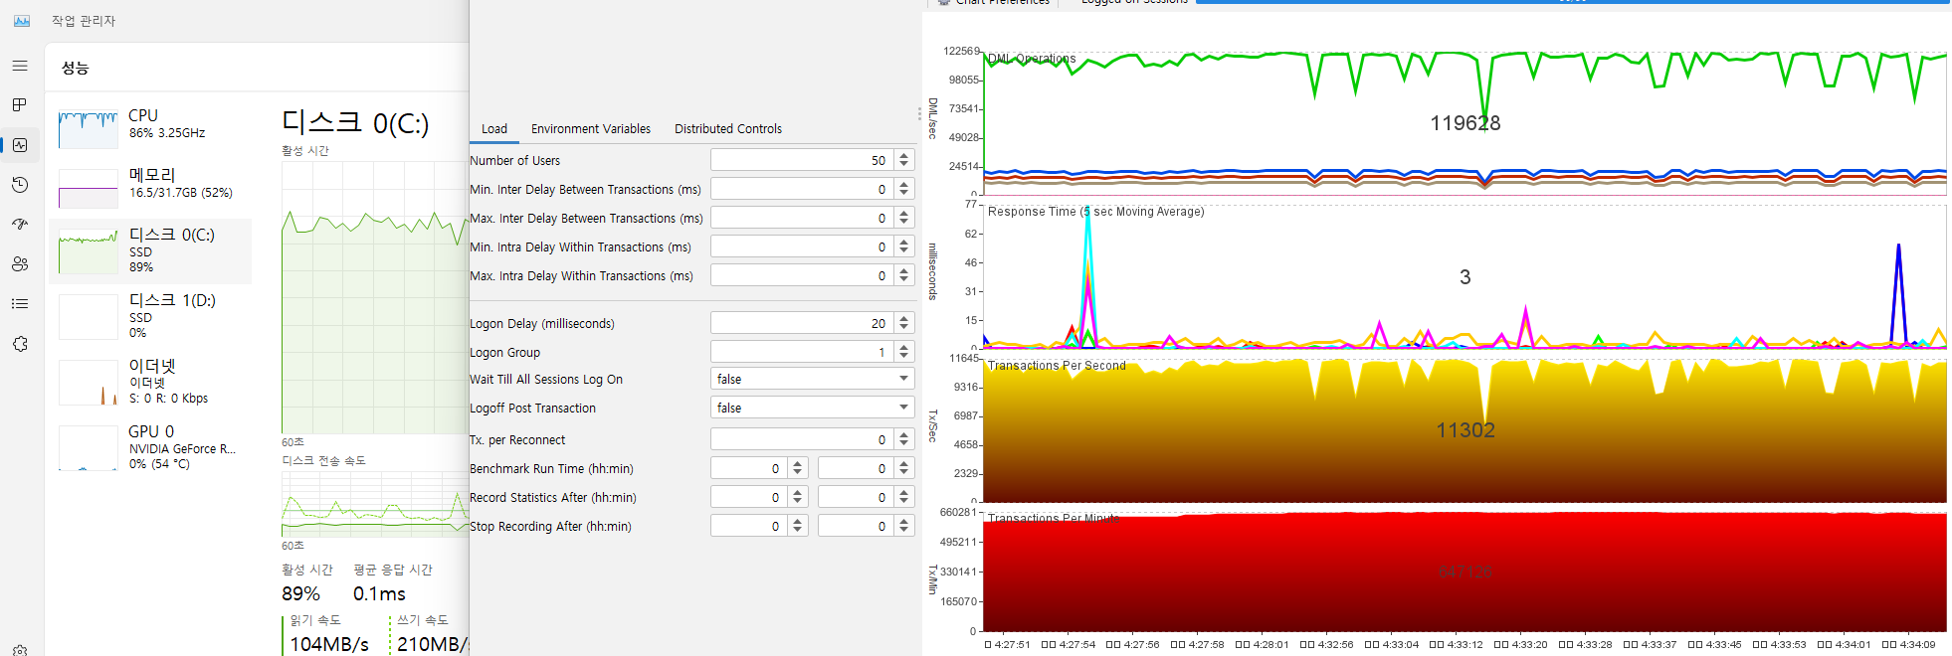
Task: Select 이더넷 (Ethernet) in the performance list
Action: [149, 382]
